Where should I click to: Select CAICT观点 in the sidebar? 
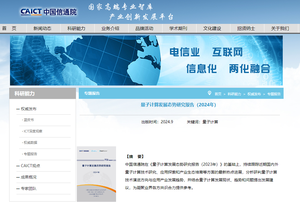[x=30, y=166]
